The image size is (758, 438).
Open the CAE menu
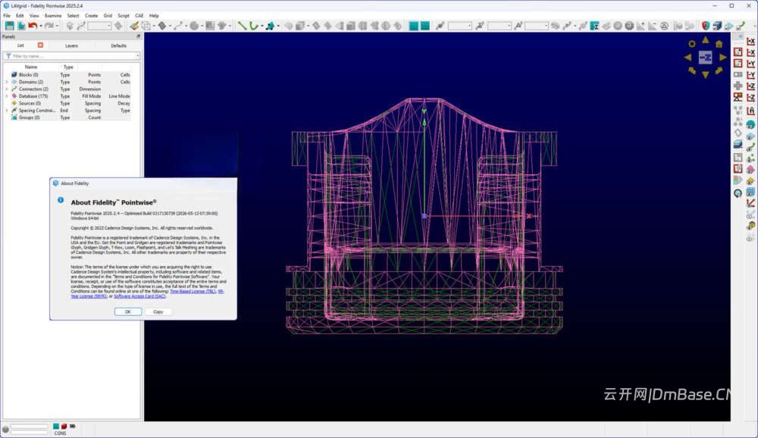(x=139, y=15)
